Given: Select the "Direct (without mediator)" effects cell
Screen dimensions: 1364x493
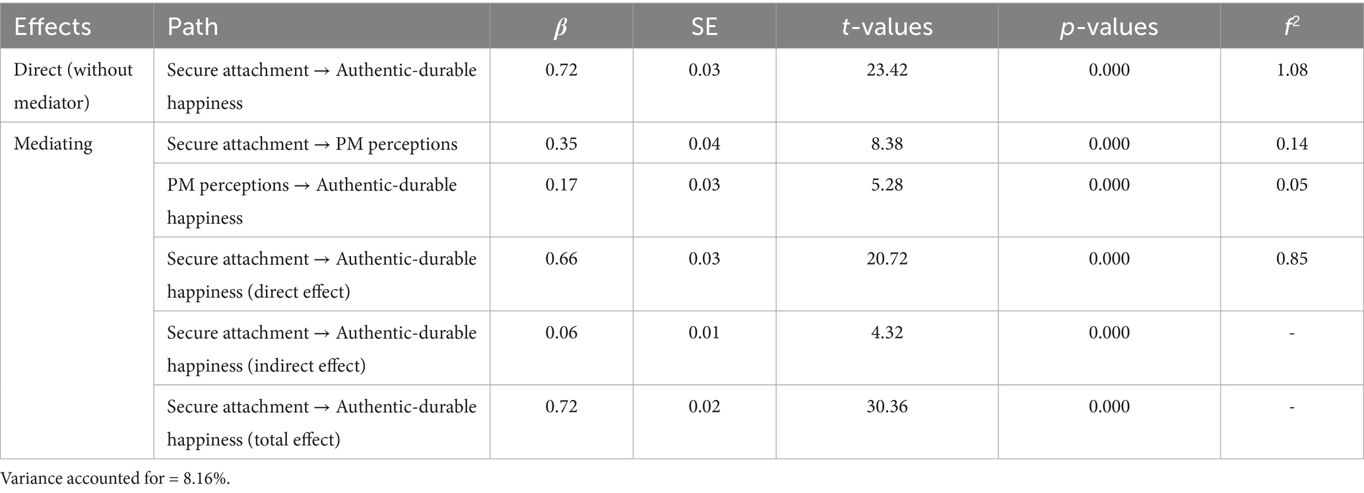Looking at the screenshot, I should (x=73, y=86).
